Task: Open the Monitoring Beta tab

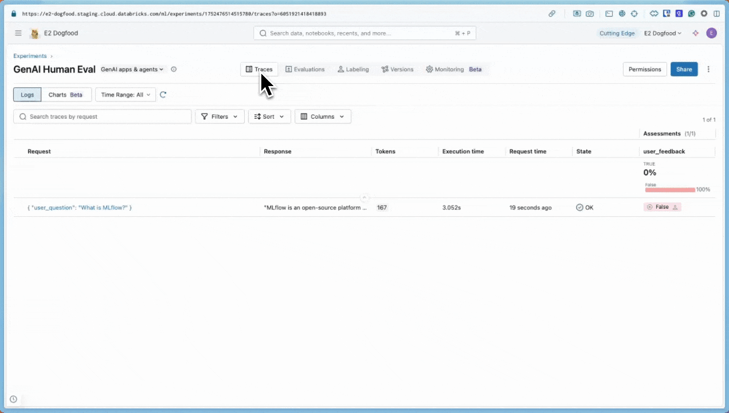Action: pos(454,69)
